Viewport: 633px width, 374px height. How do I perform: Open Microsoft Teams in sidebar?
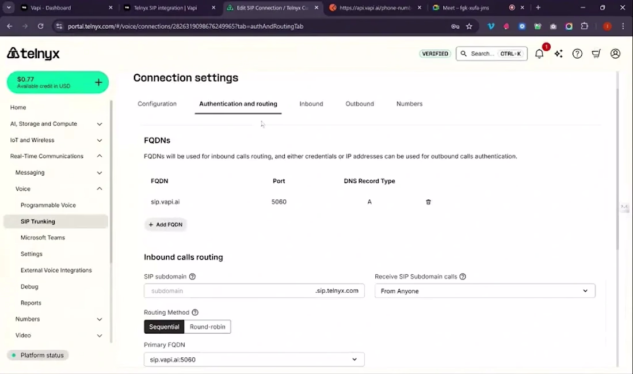coord(43,237)
